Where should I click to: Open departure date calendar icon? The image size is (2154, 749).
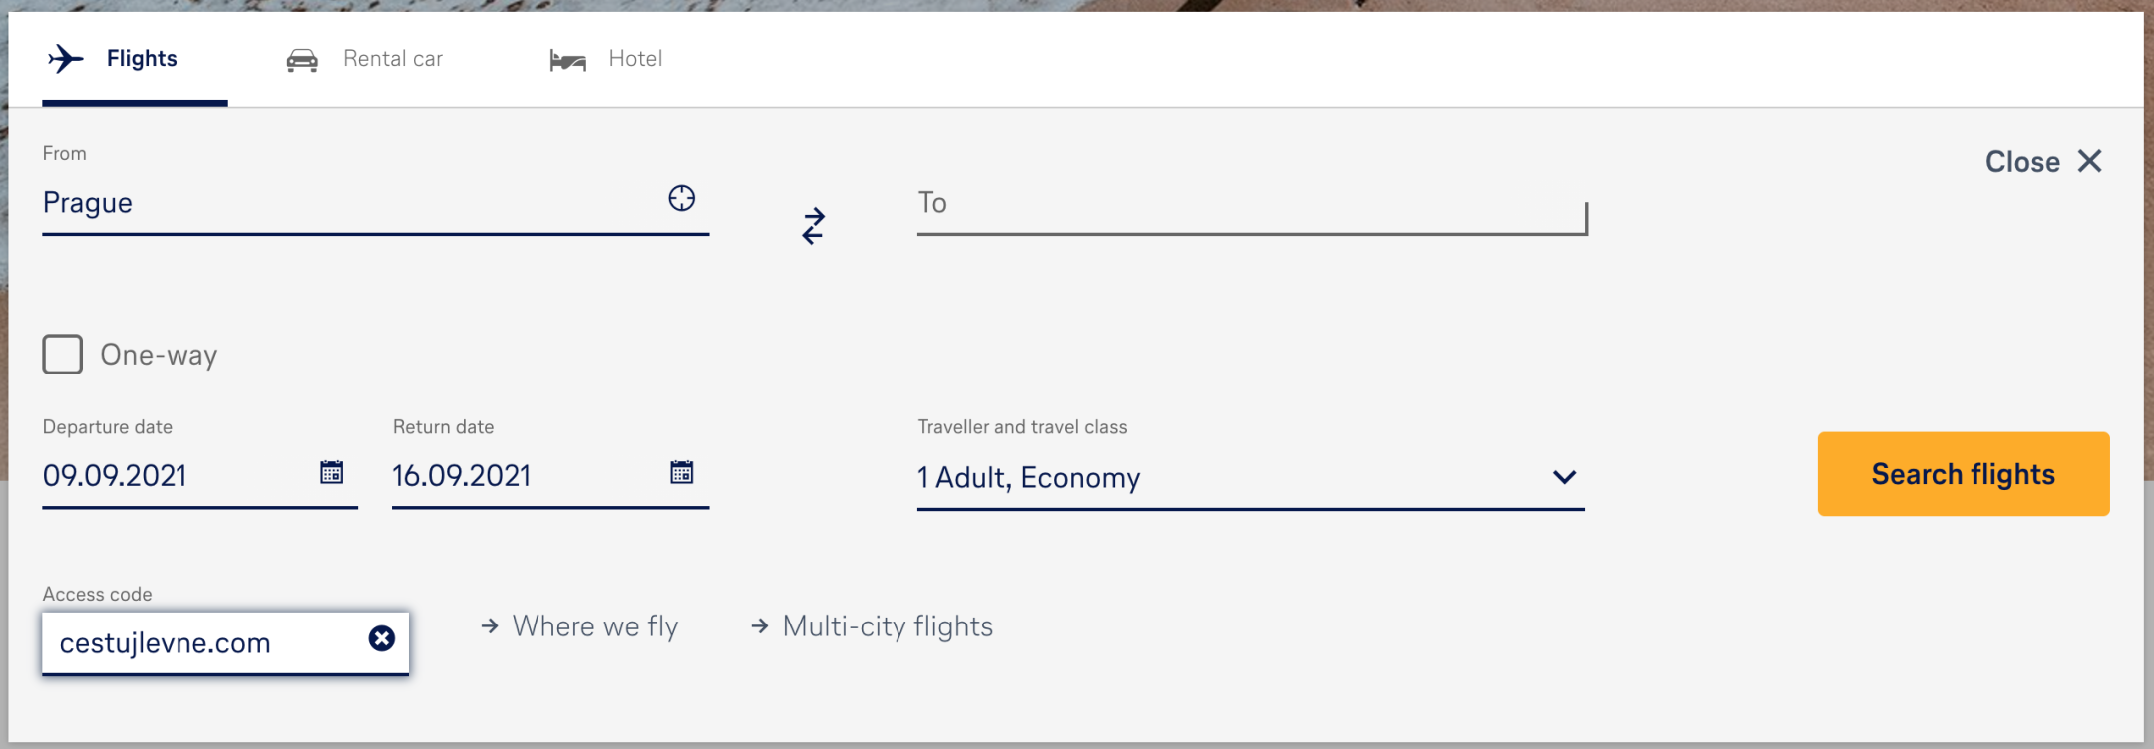pyautogui.click(x=332, y=473)
